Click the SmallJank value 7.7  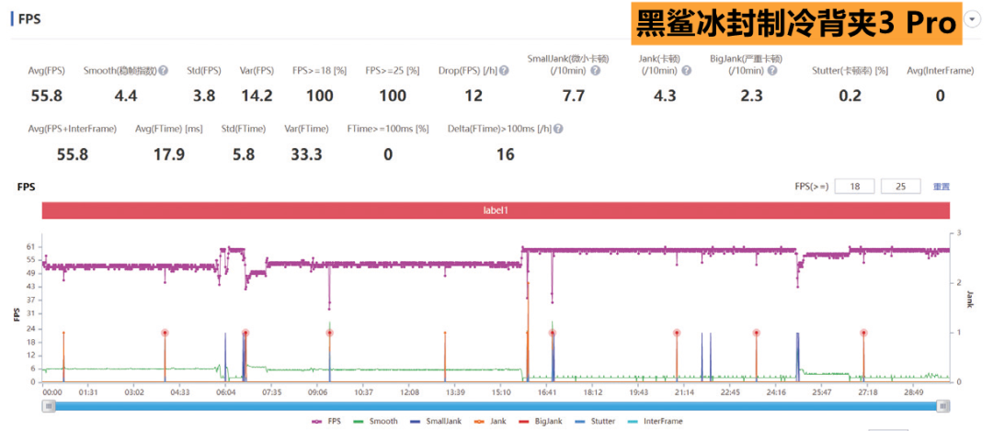pyautogui.click(x=574, y=96)
